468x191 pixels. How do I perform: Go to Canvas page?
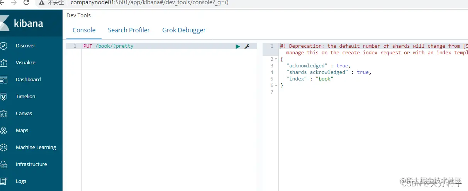[24, 113]
